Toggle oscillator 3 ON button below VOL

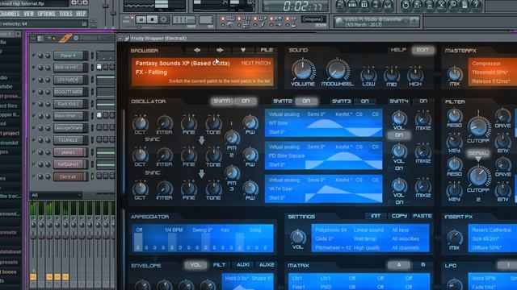399,202
